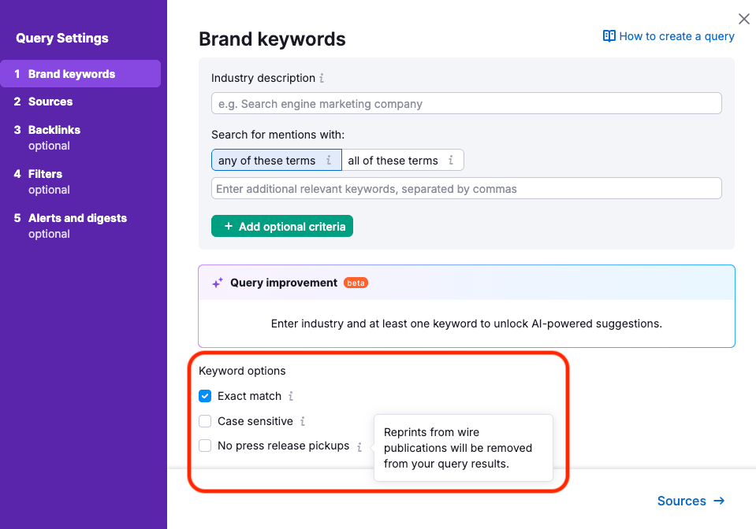Close the query settings dialog
The width and height of the screenshot is (756, 529).
(x=743, y=19)
